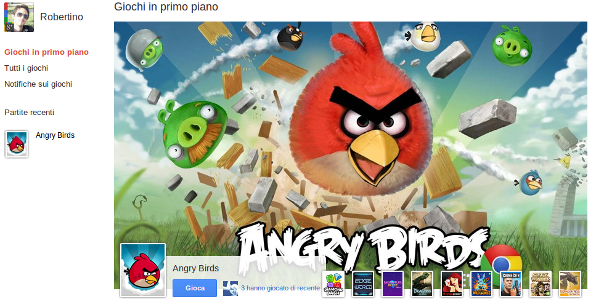The height and width of the screenshot is (307, 596).
Task: Click the blue Gioca button
Action: point(195,288)
